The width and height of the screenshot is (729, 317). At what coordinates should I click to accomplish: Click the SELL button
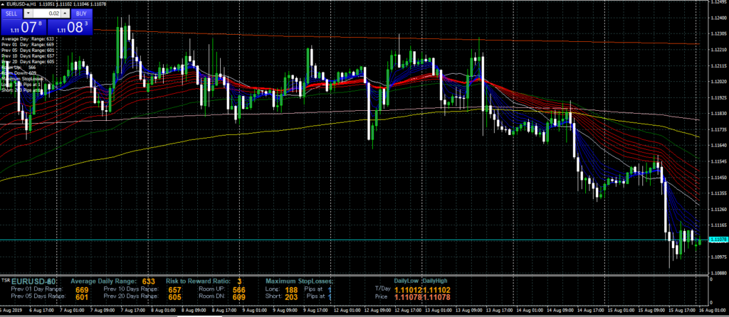click(11, 14)
